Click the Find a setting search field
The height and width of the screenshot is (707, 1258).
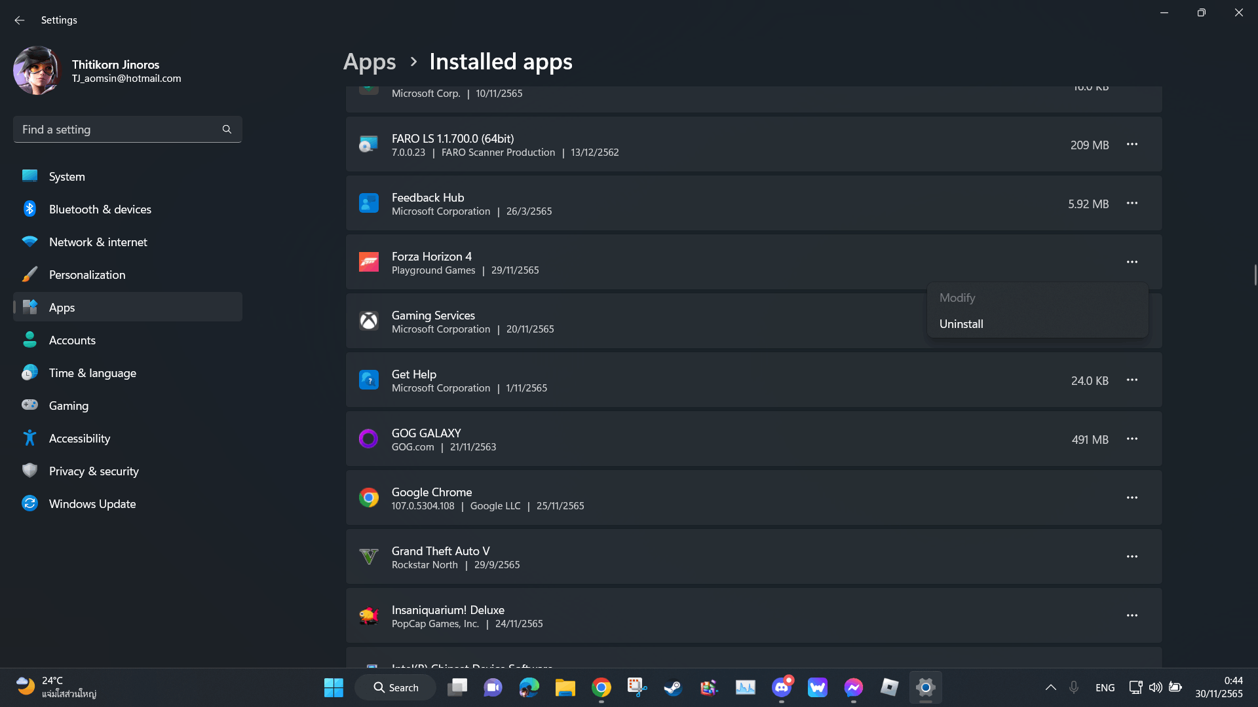click(118, 130)
